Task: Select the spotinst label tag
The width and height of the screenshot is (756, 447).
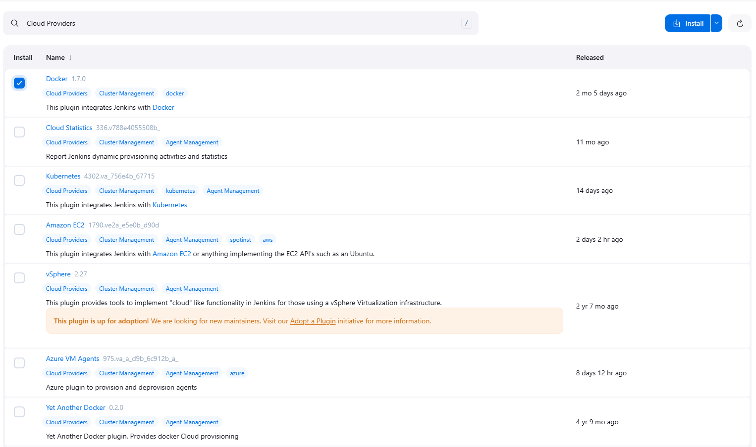Action: click(240, 240)
